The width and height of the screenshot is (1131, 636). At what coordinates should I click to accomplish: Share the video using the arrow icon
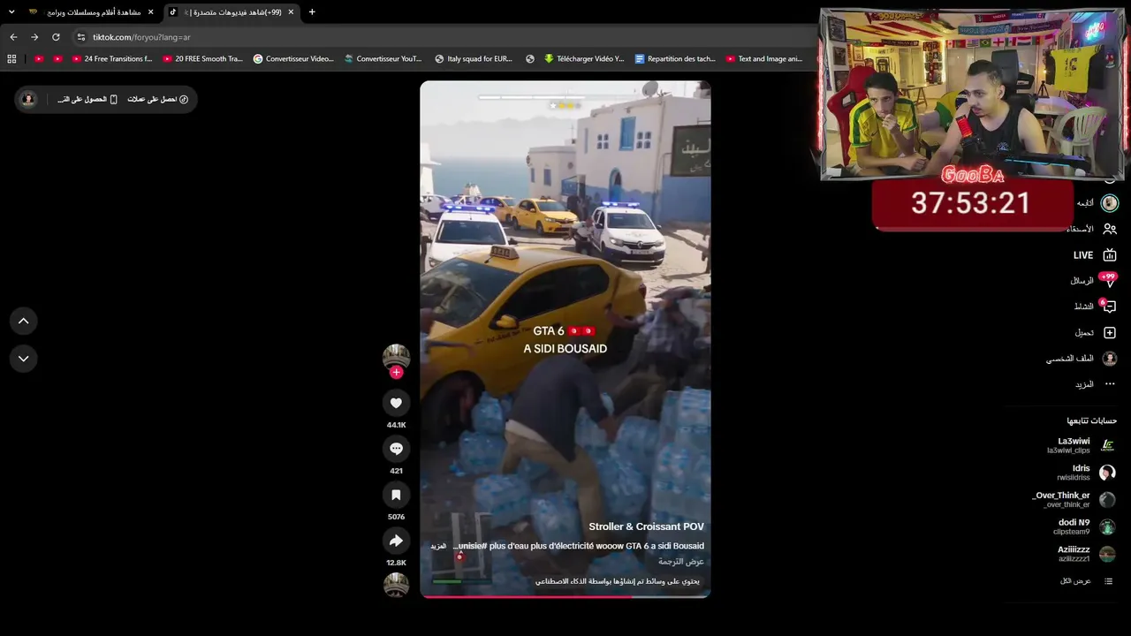point(396,541)
